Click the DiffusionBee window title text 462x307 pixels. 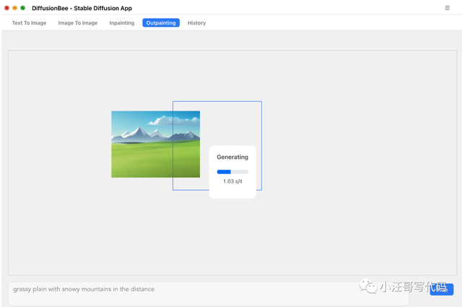click(x=82, y=8)
